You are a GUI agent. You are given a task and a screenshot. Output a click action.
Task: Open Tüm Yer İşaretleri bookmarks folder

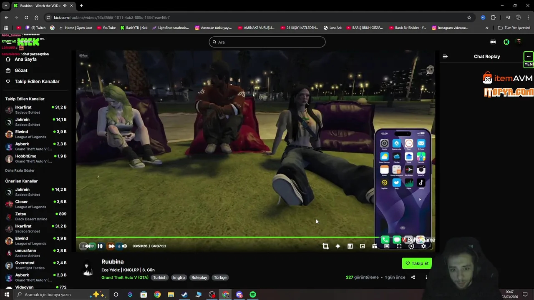514,28
